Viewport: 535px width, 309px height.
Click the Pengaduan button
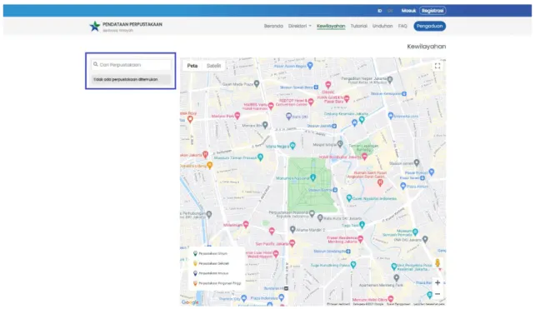(x=429, y=26)
